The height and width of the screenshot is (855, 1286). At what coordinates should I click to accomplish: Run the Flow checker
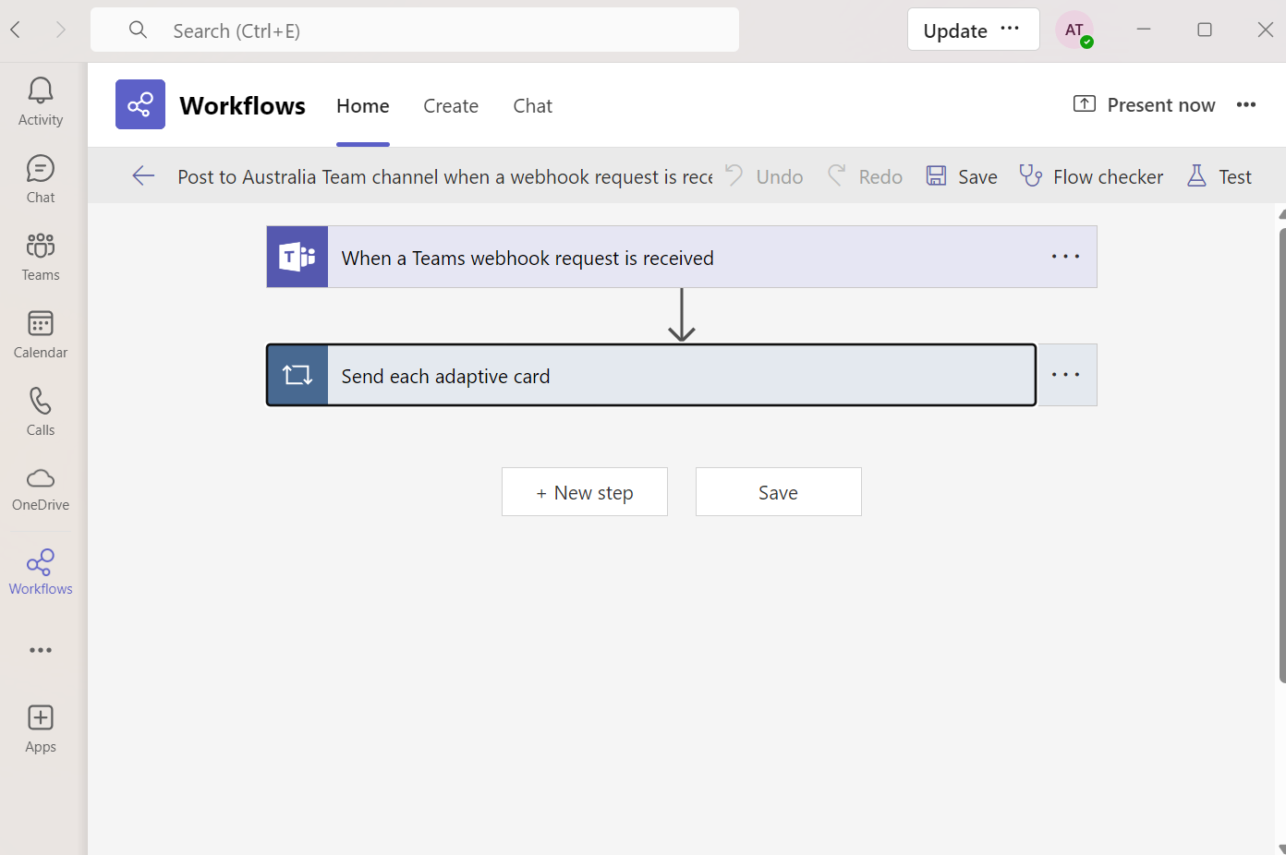pos(1091,175)
